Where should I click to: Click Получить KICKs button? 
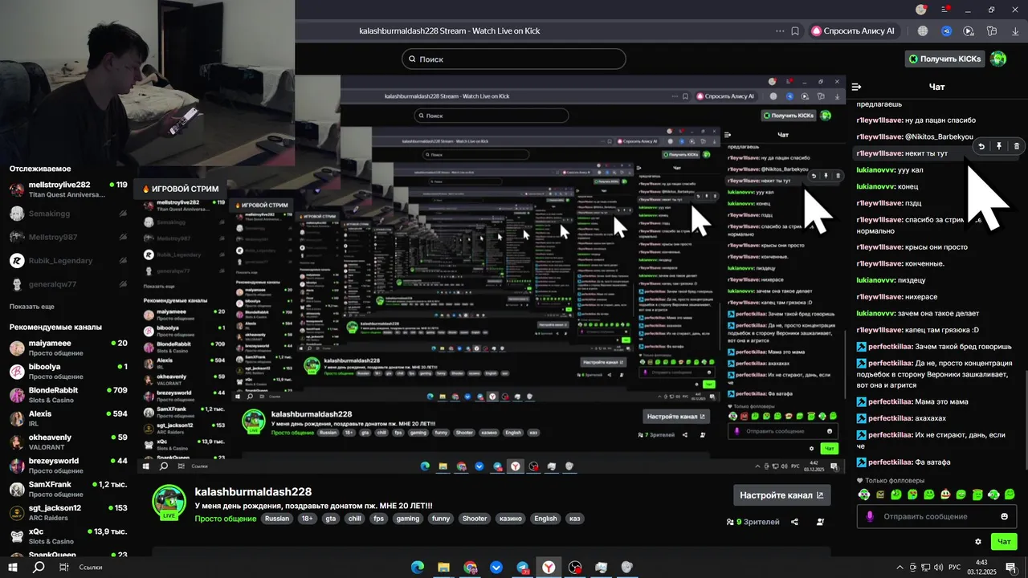coord(944,59)
